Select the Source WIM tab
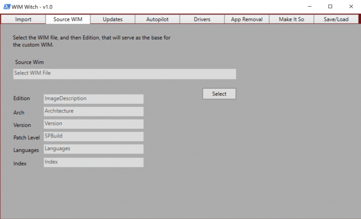This screenshot has width=361, height=219. coord(68,19)
